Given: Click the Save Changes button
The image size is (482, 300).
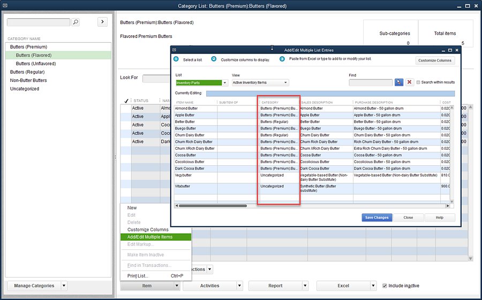Looking at the screenshot, I should click(376, 218).
